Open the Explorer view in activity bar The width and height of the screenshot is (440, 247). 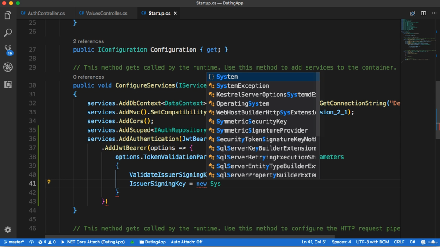tap(8, 16)
